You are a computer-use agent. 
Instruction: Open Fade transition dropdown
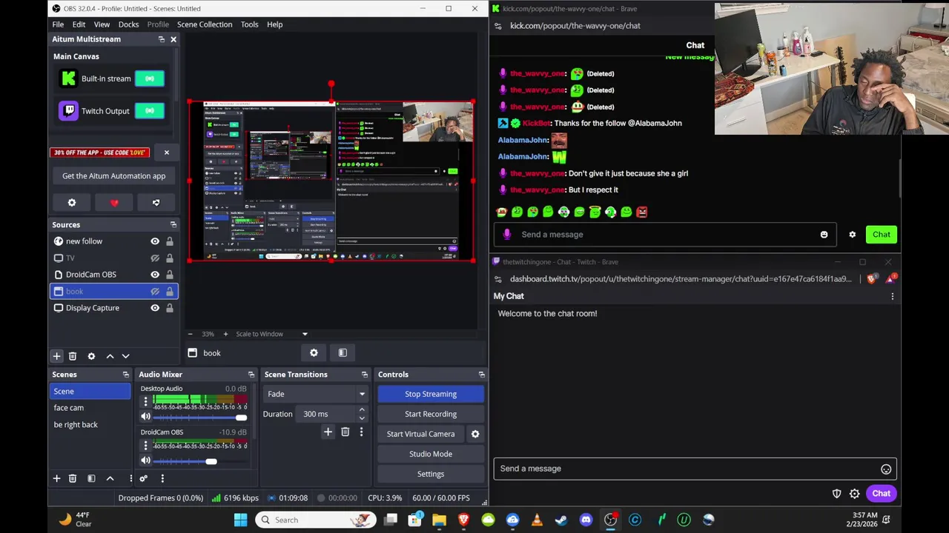316,394
